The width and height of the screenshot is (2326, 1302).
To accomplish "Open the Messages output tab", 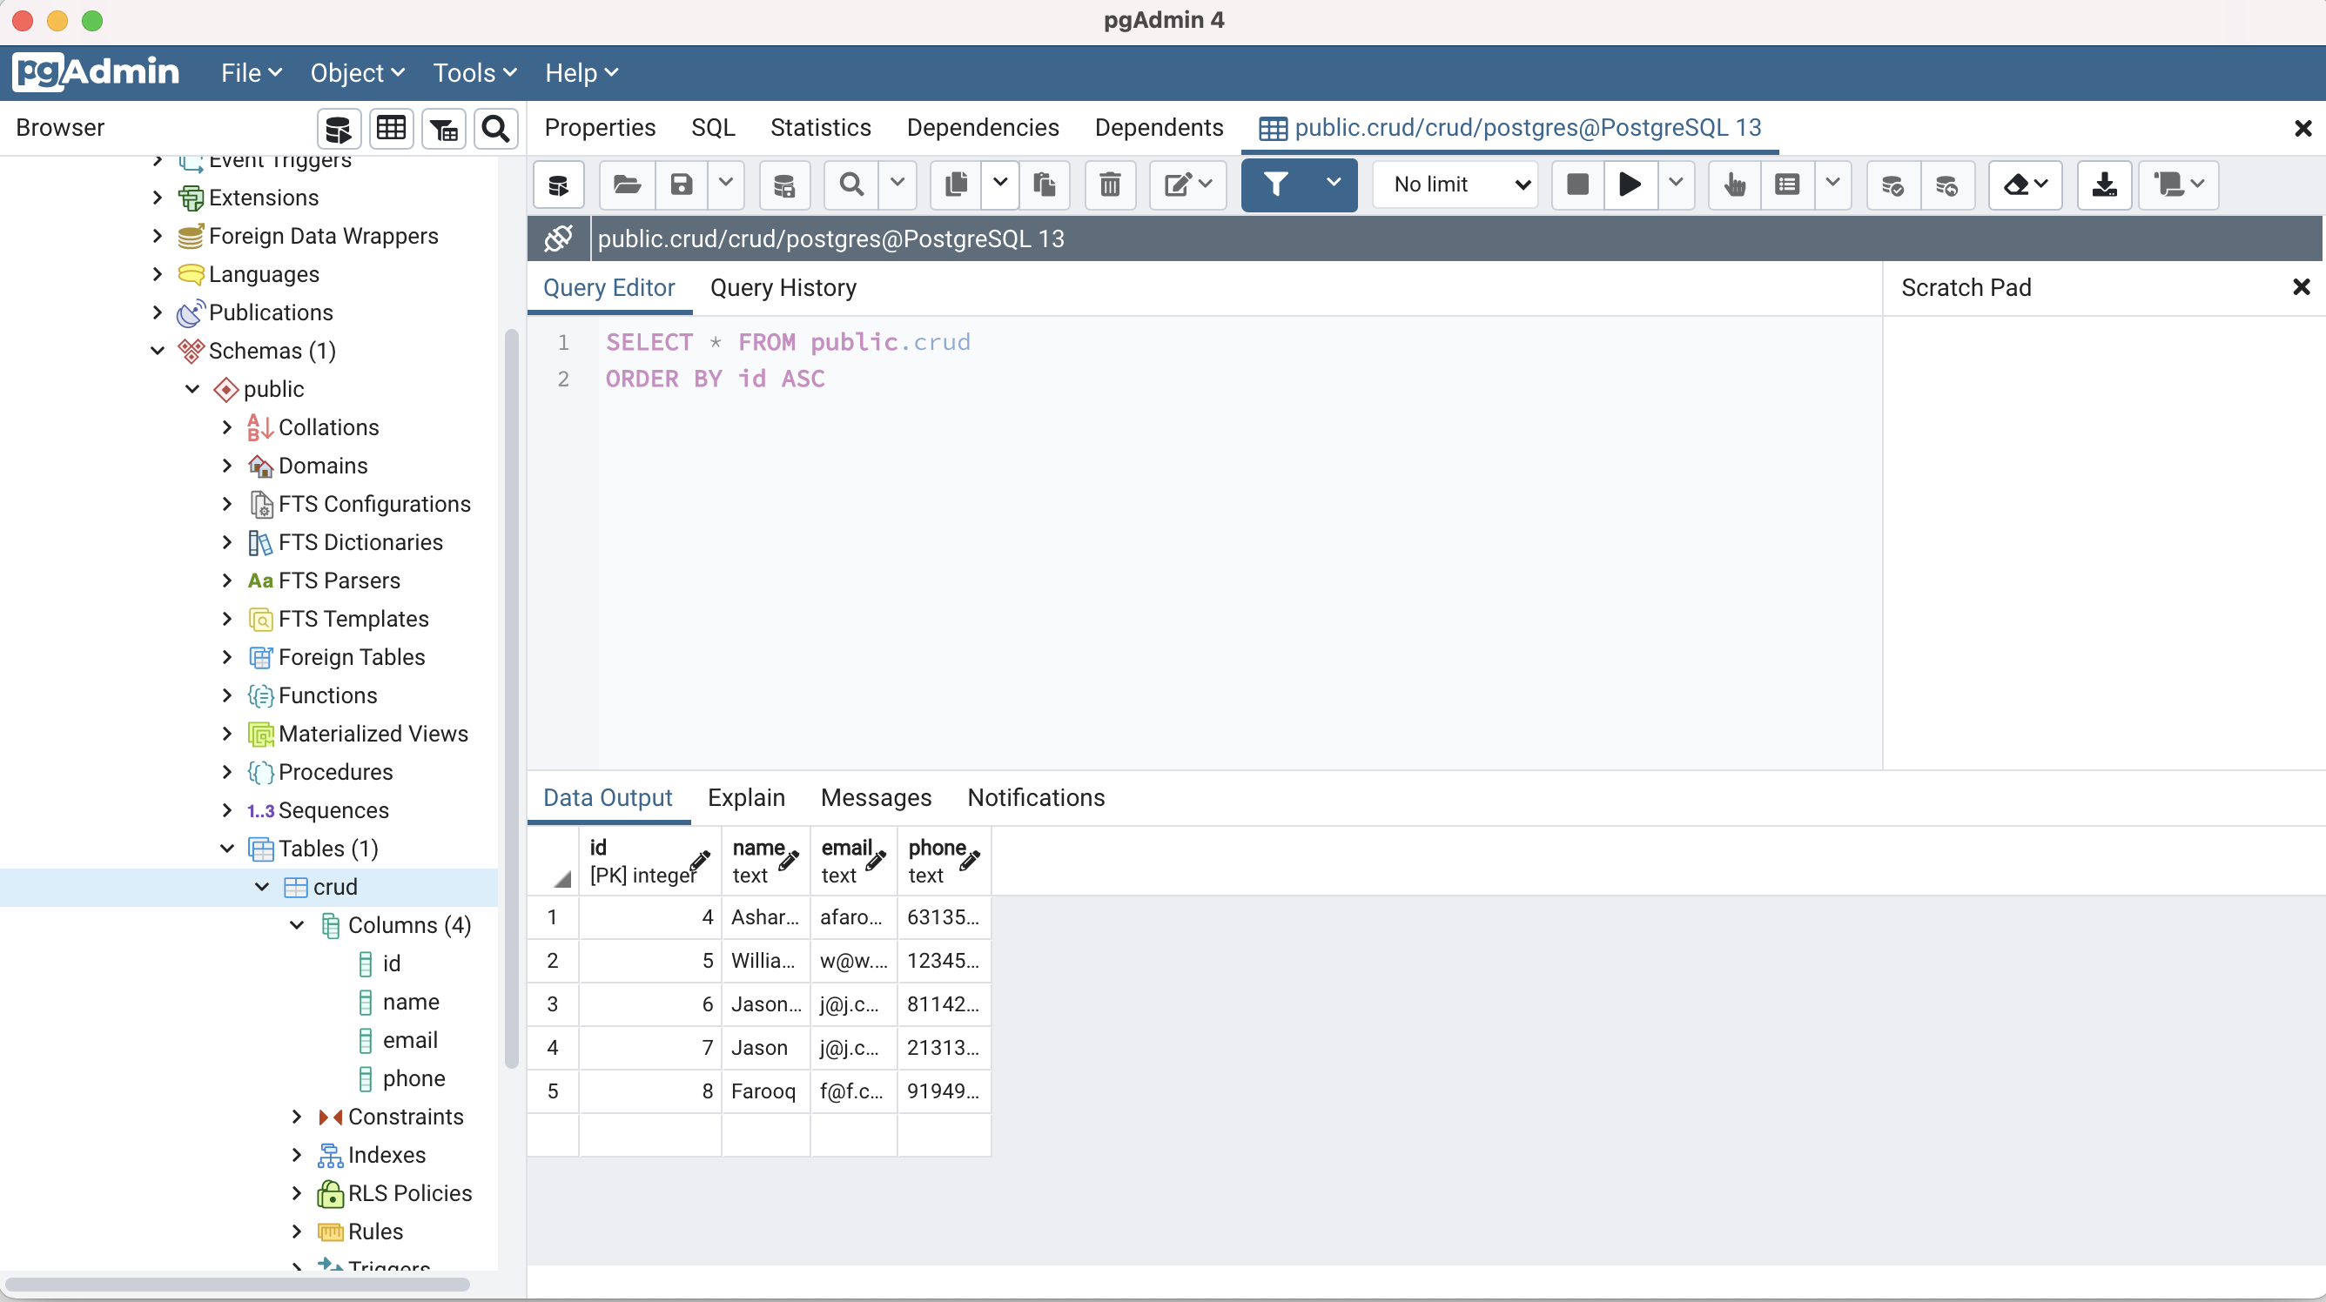I will pyautogui.click(x=875, y=798).
